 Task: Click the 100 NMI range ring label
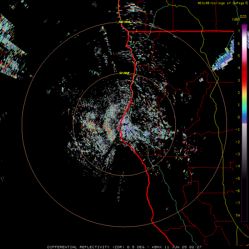pyautogui.click(x=125, y=22)
